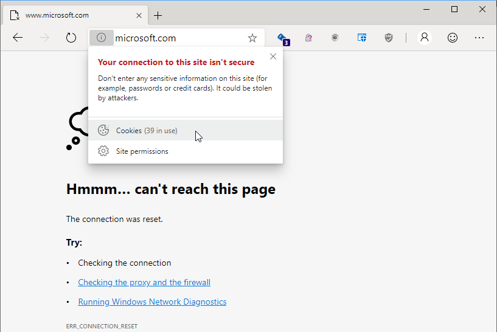
Task: Send feedback using the smiley face icon
Action: pos(453,38)
